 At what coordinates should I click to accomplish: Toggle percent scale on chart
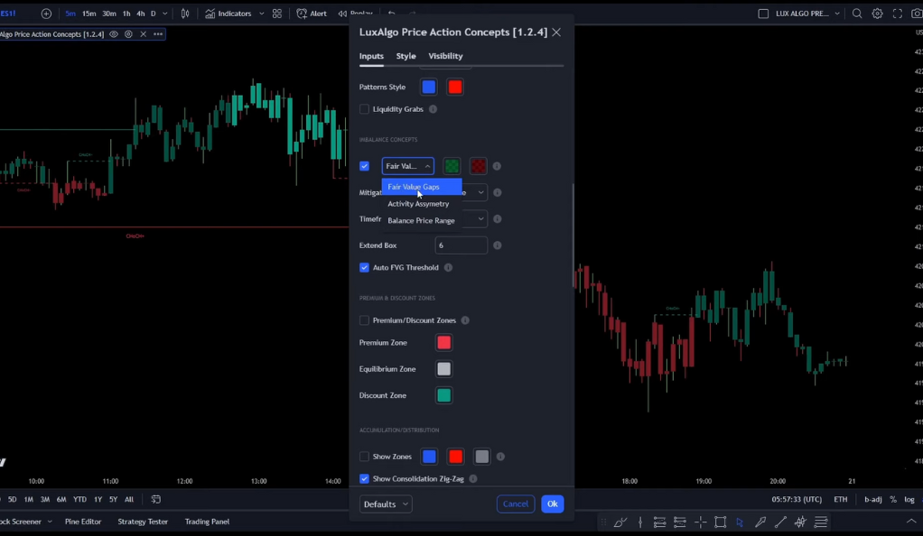(892, 500)
